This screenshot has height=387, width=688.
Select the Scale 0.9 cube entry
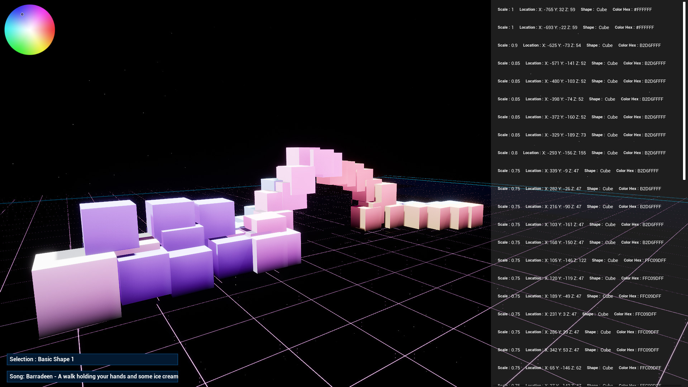573,45
